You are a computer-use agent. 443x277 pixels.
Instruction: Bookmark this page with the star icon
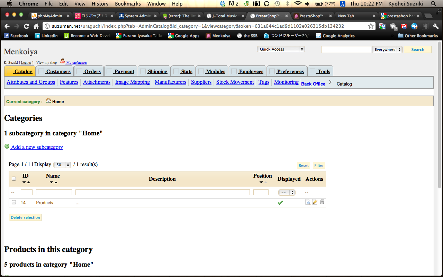371,26
